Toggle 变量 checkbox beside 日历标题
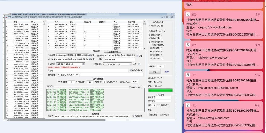Screen dimensions: 266x133 click(x=89, y=55)
